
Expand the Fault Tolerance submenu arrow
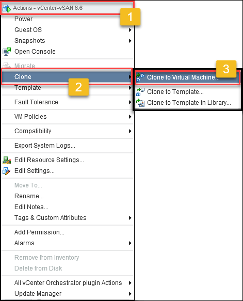click(x=130, y=102)
